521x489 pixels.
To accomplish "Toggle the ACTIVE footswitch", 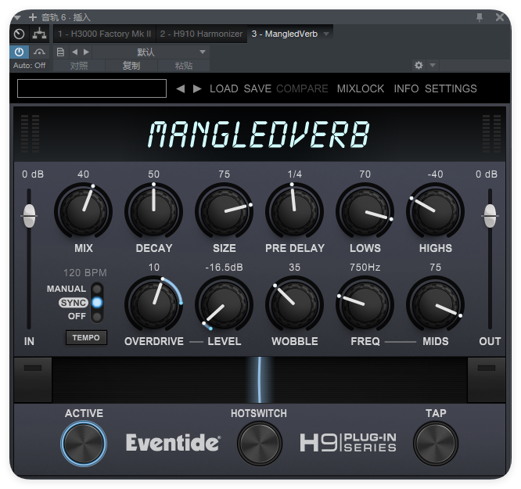I will [x=84, y=444].
